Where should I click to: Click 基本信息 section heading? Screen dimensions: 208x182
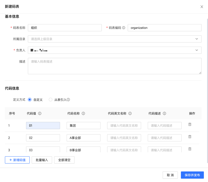tap(12, 16)
